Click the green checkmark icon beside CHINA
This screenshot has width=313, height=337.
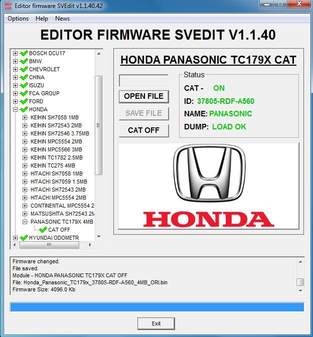24,77
